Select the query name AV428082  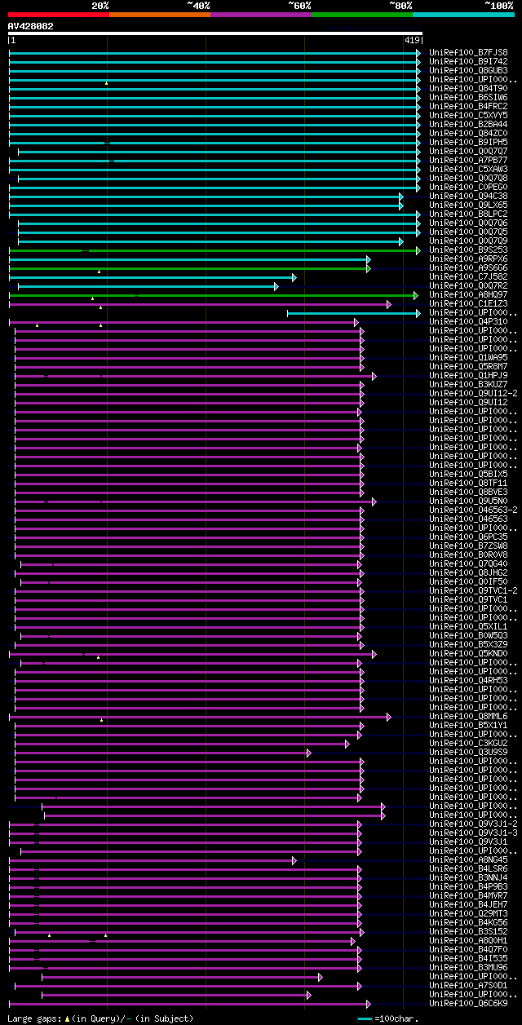31,26
